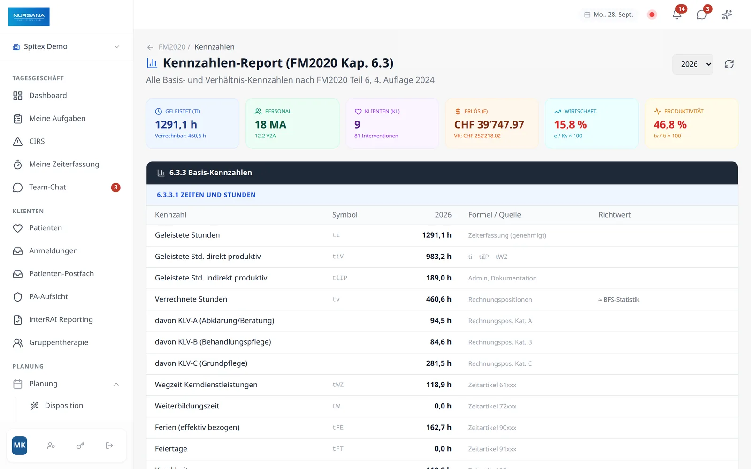Refresh the Kennzahlen report
Screen dimensions: 751x469
pyautogui.click(x=729, y=64)
